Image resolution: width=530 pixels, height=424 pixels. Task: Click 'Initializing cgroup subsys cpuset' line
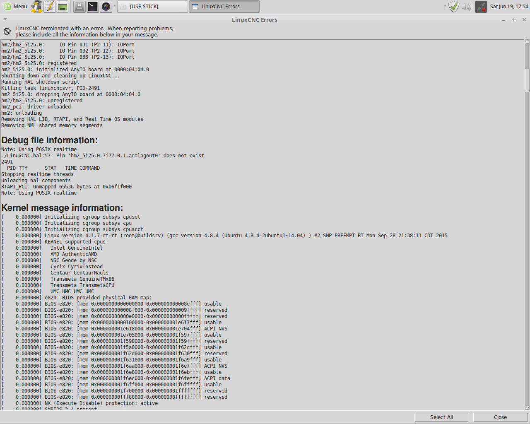[71, 217]
